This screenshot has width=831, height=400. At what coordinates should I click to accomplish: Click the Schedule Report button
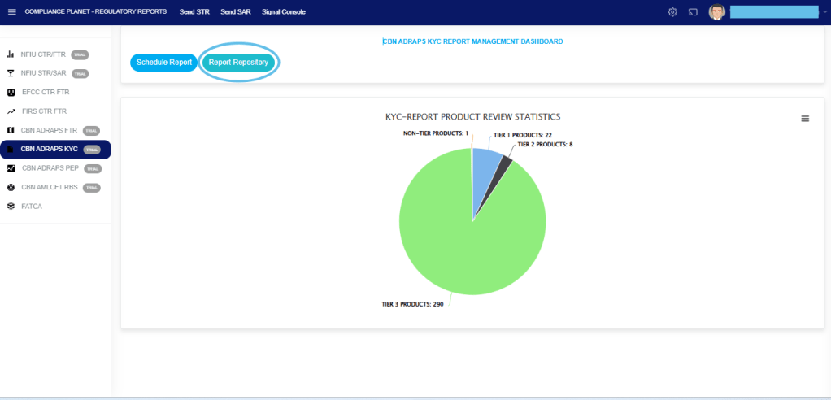163,63
